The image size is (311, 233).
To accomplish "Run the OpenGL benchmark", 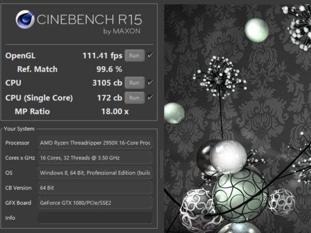I will pos(134,55).
